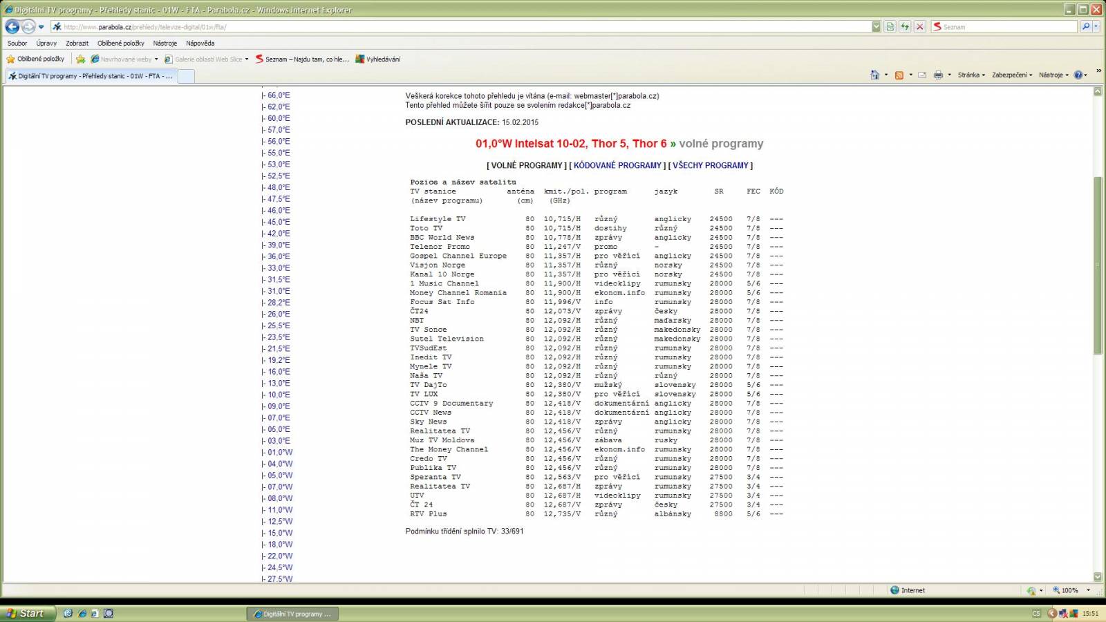
Task: Open the Vyhledávání favorite link
Action: [378, 59]
